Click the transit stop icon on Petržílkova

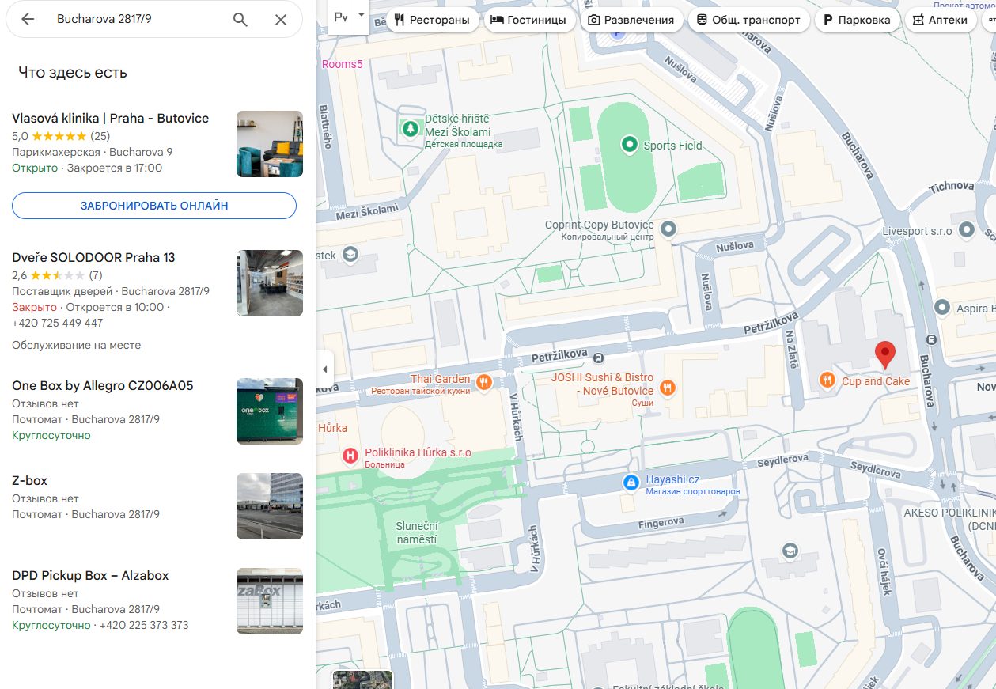(x=599, y=357)
